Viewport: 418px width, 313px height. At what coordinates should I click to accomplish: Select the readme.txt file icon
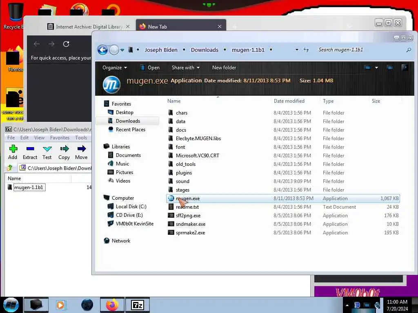[x=171, y=207]
